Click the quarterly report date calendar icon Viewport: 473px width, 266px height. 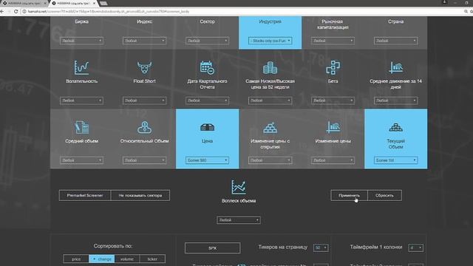(x=207, y=67)
